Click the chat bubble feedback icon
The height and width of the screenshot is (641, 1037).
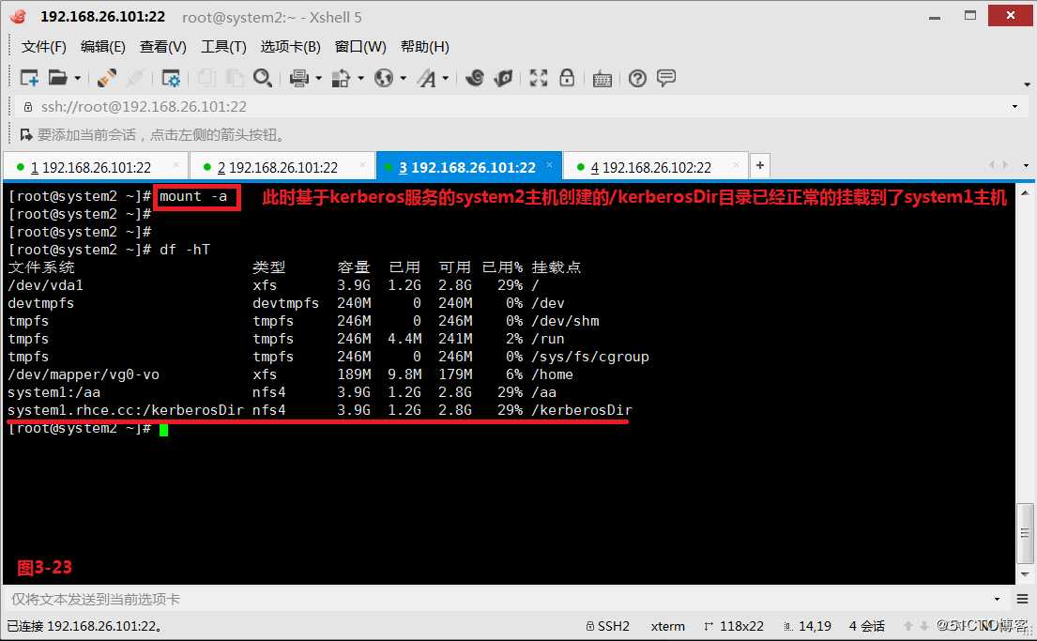666,78
